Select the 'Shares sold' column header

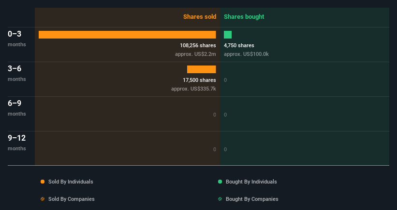click(200, 17)
